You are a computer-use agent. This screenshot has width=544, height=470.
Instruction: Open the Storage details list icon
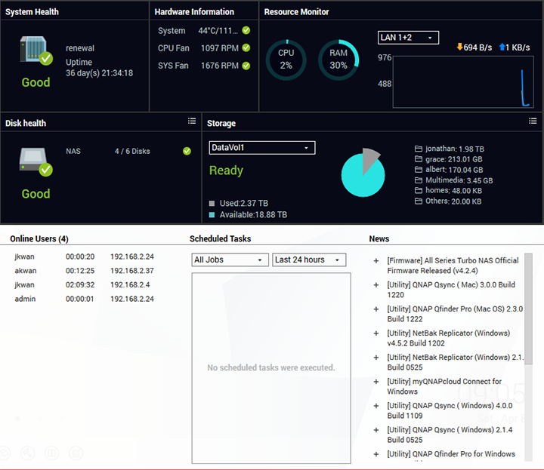pos(533,121)
